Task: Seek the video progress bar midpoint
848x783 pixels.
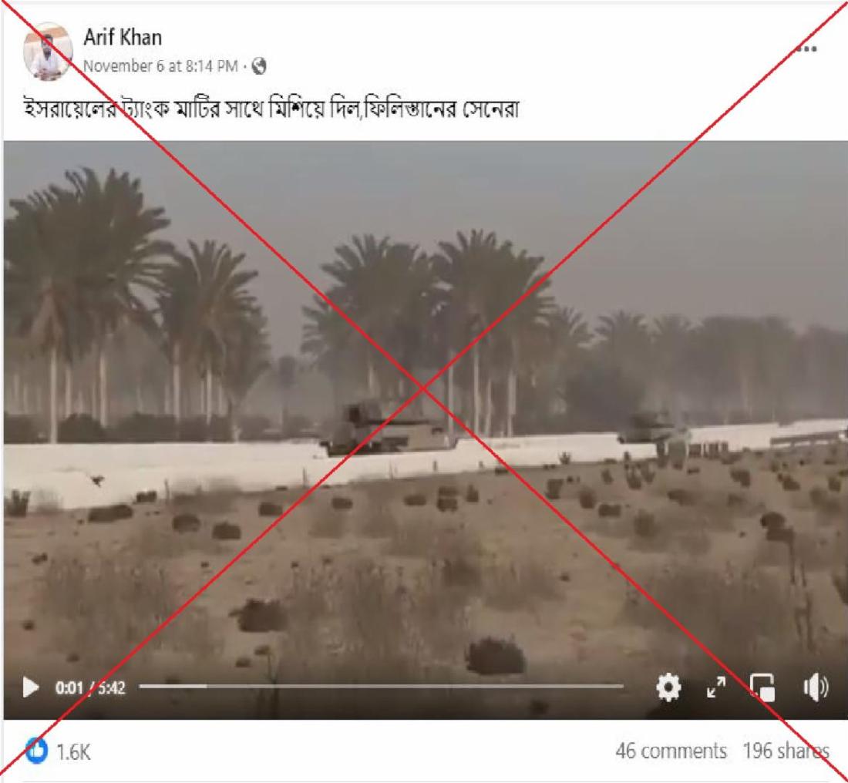Action: 382,686
